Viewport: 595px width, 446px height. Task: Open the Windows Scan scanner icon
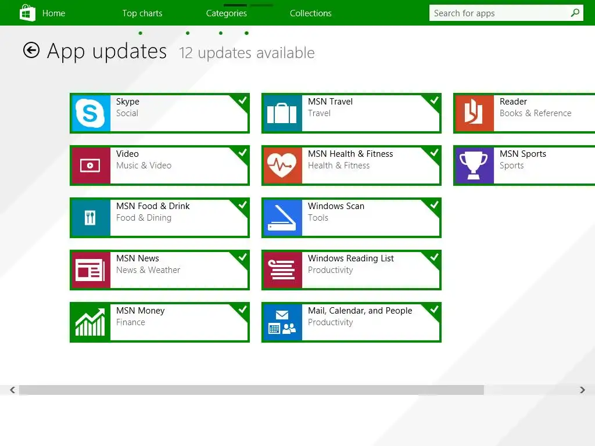pyautogui.click(x=282, y=218)
